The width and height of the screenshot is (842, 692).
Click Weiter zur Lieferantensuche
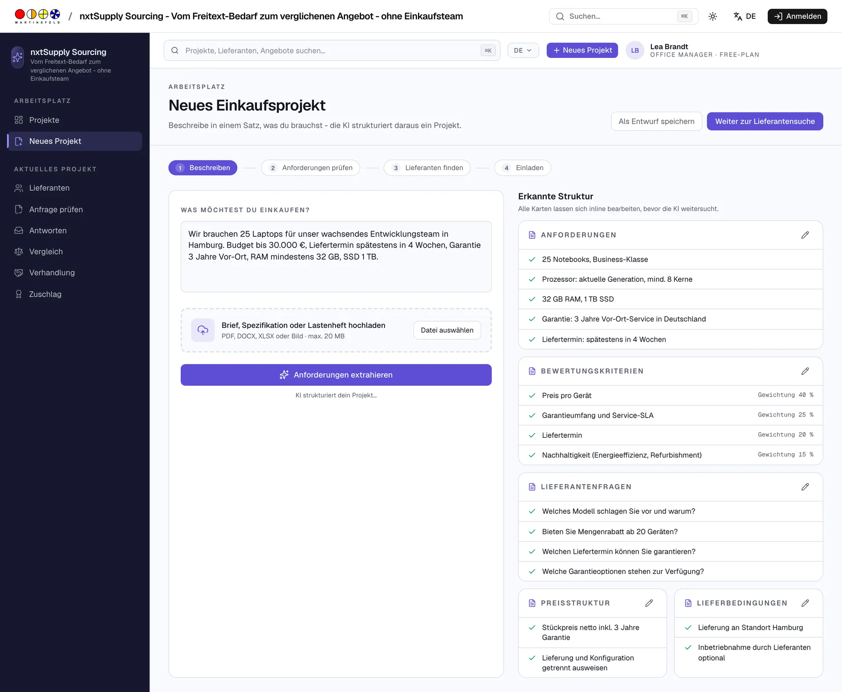765,121
